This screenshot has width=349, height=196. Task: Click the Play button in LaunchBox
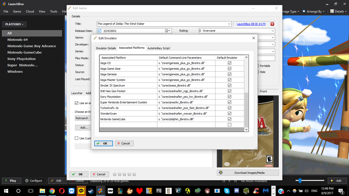click(x=11, y=181)
